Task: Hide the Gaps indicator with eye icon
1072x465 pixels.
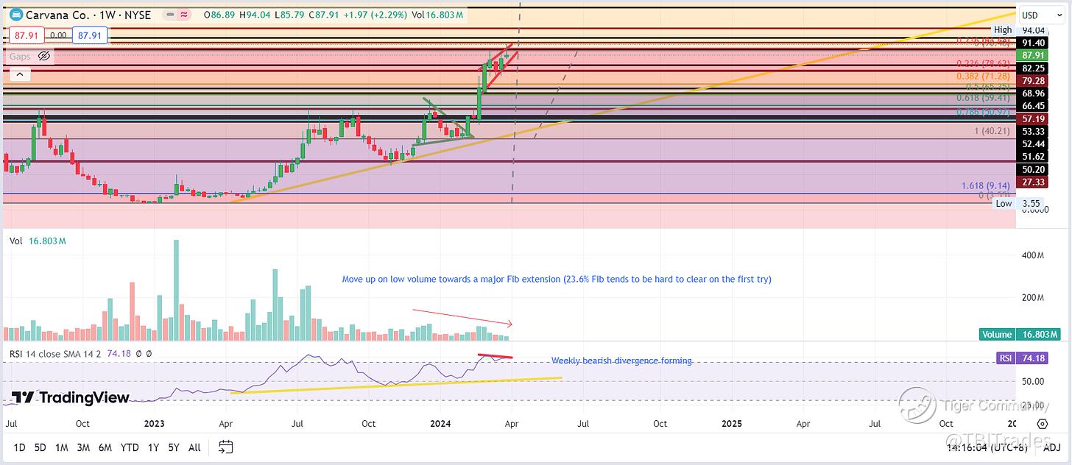Action: pos(43,56)
